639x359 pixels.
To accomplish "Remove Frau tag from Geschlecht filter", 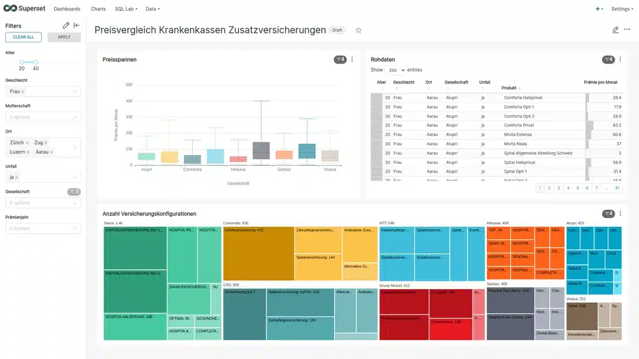I will click(x=22, y=92).
